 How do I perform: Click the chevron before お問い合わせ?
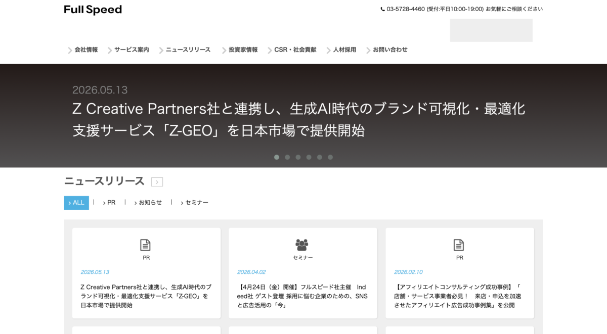368,50
